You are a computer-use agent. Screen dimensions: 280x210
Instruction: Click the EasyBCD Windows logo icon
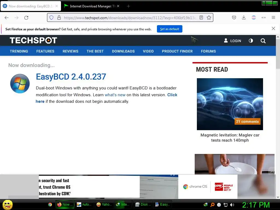[20, 84]
